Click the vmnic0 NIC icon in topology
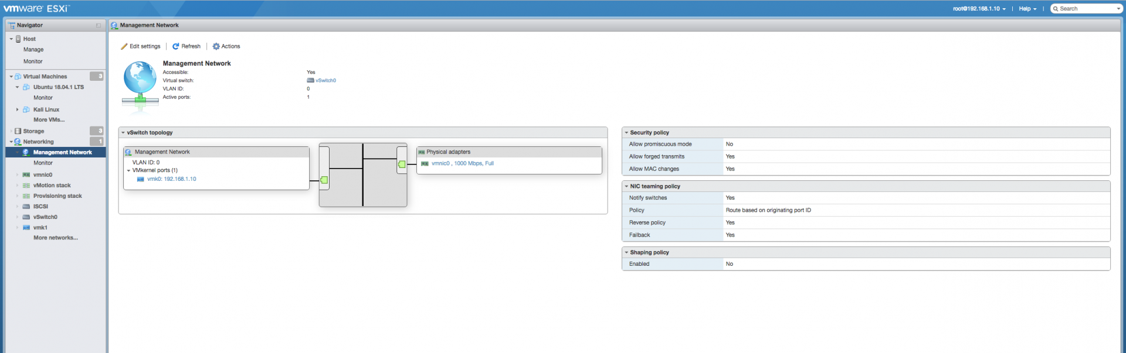Image resolution: width=1126 pixels, height=353 pixels. (x=425, y=164)
